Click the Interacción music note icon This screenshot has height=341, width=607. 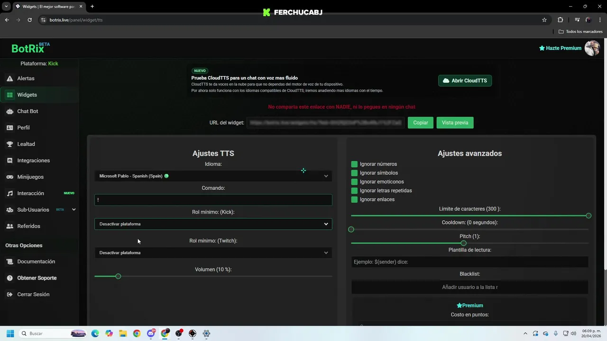tap(9, 193)
